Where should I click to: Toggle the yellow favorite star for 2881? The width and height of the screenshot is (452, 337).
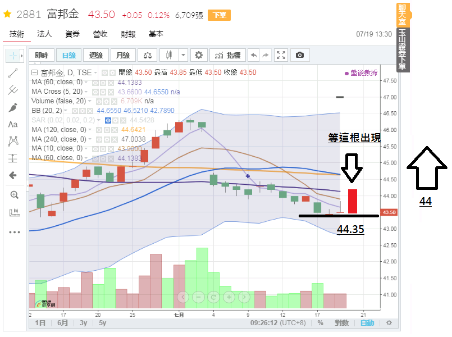(7, 14)
